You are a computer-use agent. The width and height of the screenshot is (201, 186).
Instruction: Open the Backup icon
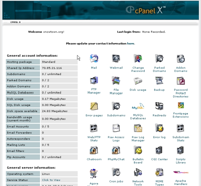[159, 80]
